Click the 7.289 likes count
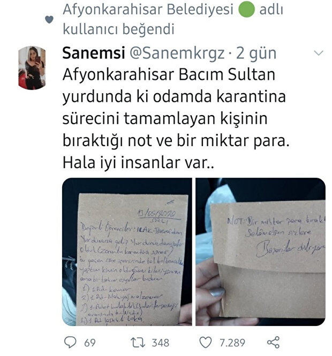The image size is (332, 356). [x=232, y=343]
